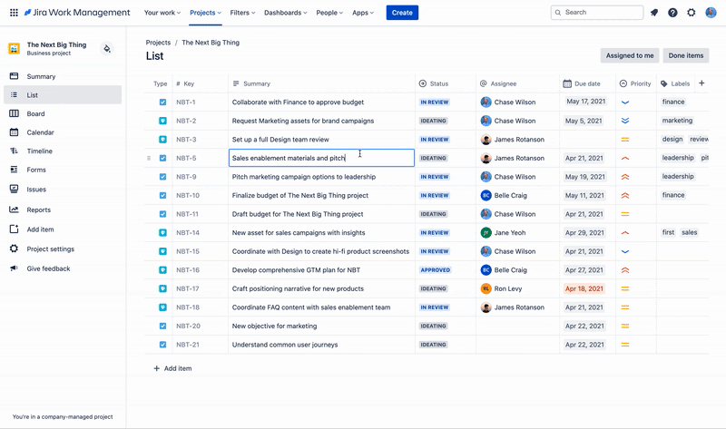Click the user profile avatar
The height and width of the screenshot is (429, 726).
(711, 13)
